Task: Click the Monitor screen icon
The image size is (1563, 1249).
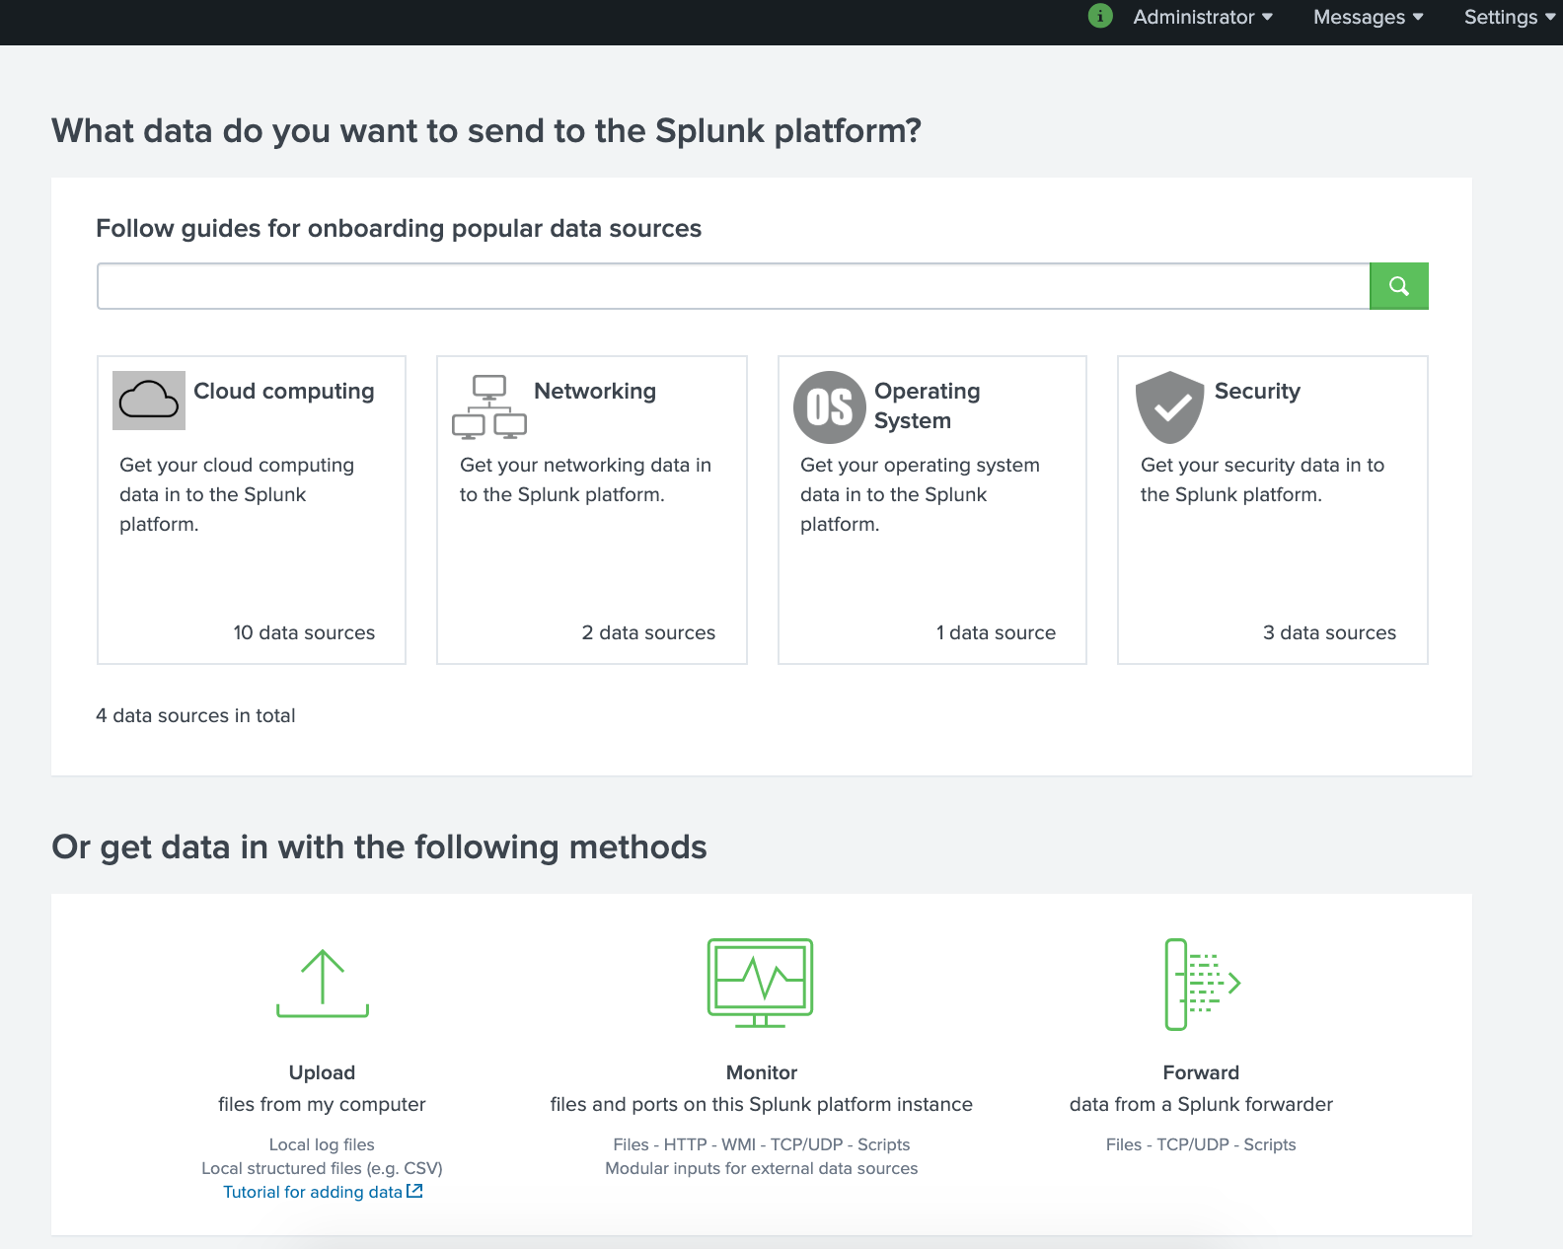Action: click(761, 983)
